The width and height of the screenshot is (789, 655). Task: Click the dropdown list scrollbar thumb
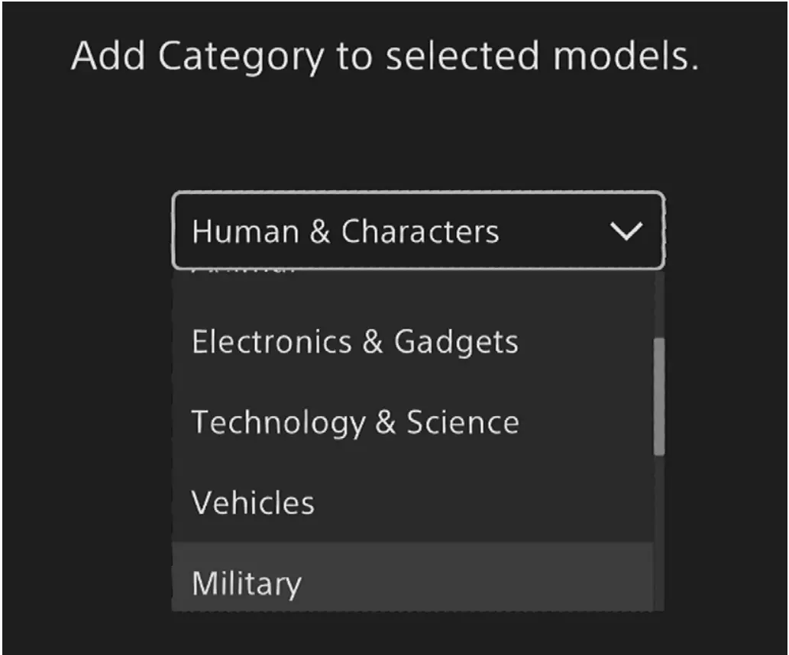658,397
